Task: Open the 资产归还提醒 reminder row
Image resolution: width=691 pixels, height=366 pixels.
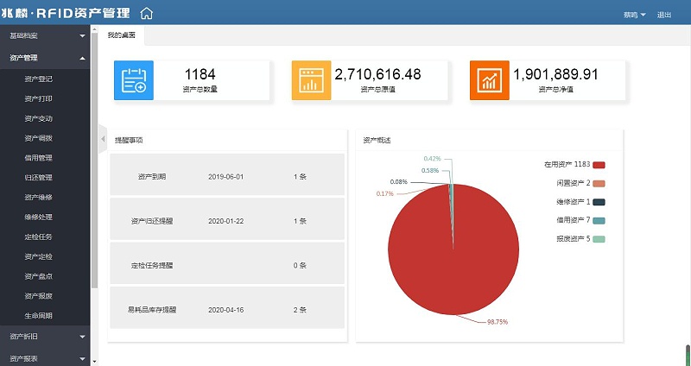Action: coord(226,220)
